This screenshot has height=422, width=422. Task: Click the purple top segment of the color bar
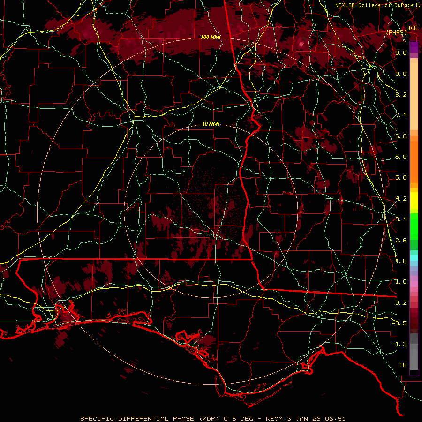click(414, 47)
